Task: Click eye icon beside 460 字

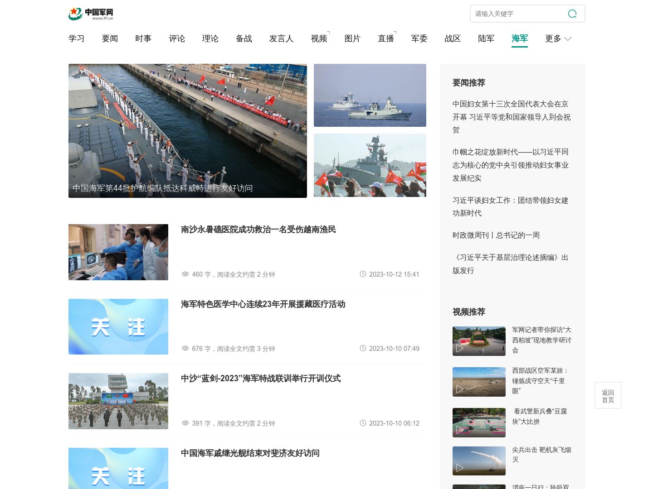Action: point(185,274)
